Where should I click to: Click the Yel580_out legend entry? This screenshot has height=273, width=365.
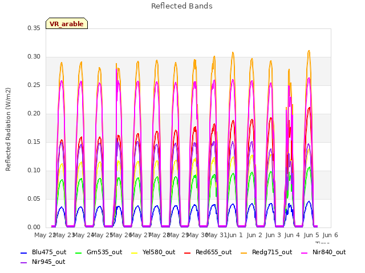pos(153,252)
